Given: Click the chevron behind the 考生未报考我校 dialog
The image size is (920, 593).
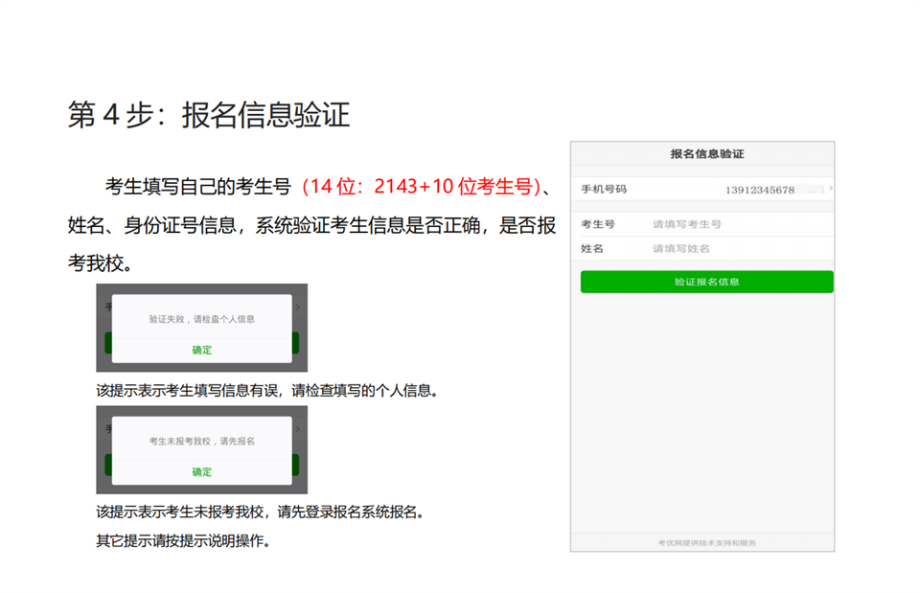Looking at the screenshot, I should (298, 428).
